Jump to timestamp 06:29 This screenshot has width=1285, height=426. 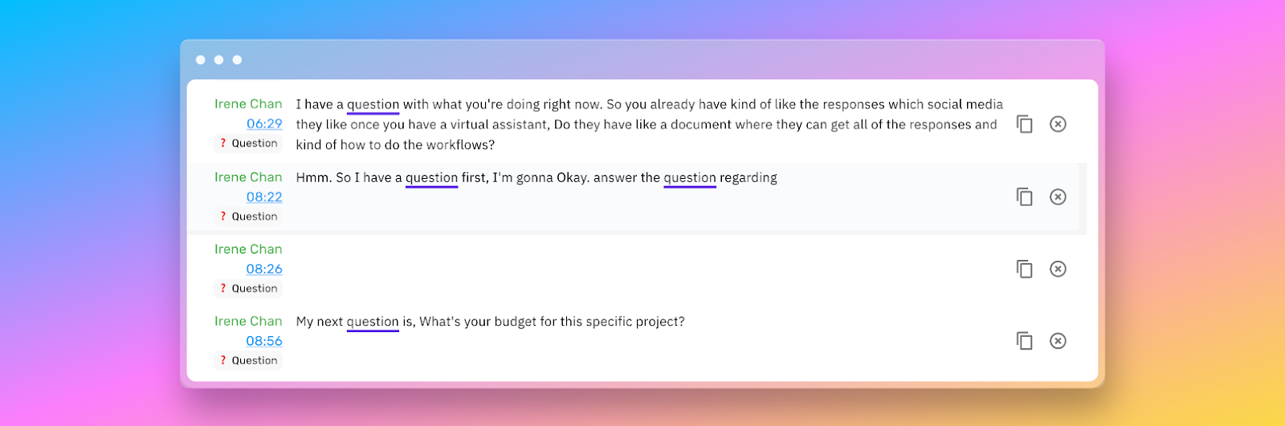[264, 124]
